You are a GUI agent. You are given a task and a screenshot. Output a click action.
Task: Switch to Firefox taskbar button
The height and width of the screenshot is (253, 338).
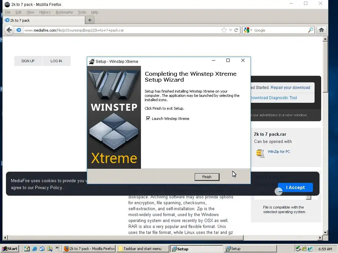tap(89, 249)
